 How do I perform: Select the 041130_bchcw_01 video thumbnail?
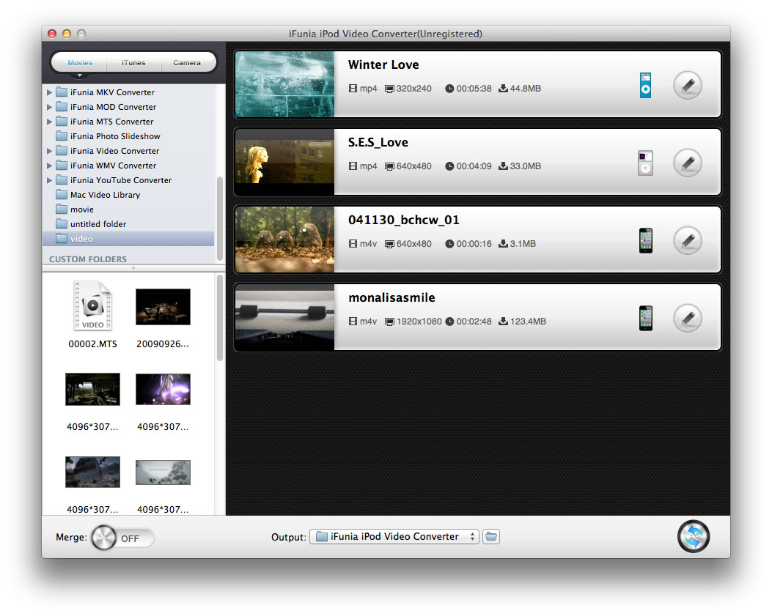(x=284, y=240)
